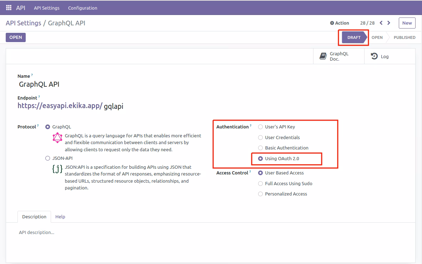Open the API Settings menu
Image resolution: width=422 pixels, height=264 pixels.
pyautogui.click(x=46, y=8)
